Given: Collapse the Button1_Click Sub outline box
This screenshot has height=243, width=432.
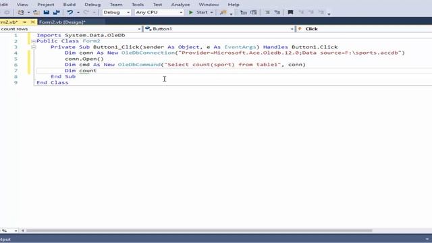Looking at the screenshot, I should pos(34,47).
